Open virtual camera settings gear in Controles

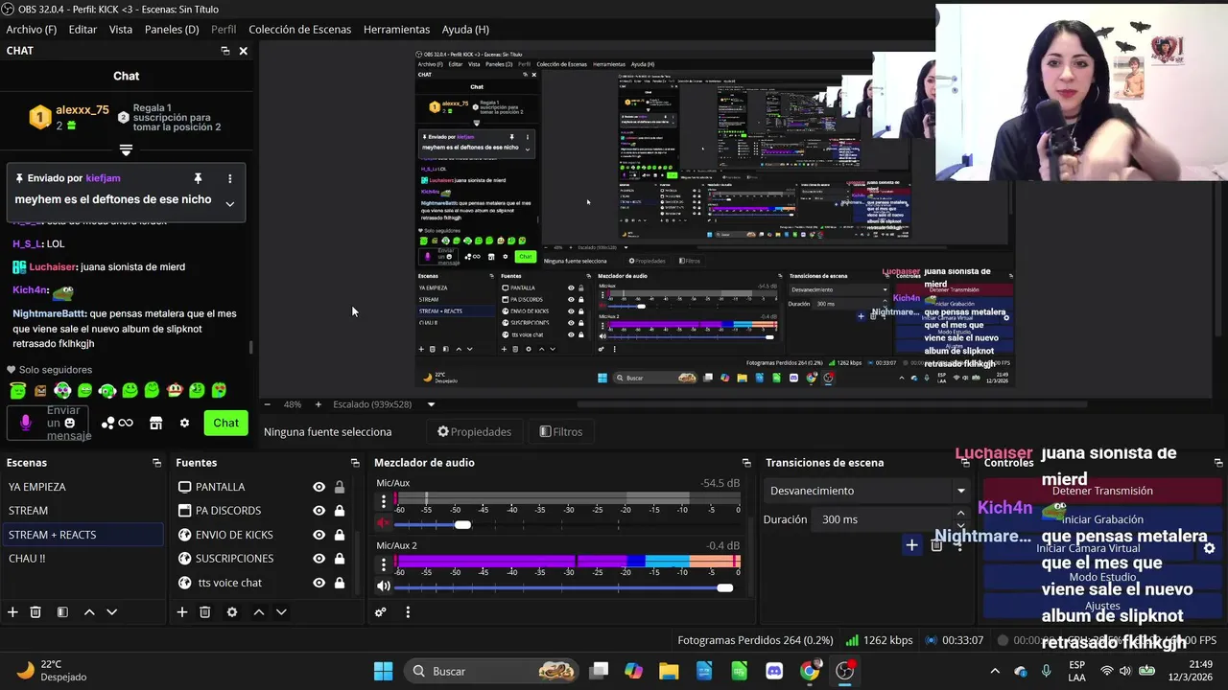(1210, 548)
